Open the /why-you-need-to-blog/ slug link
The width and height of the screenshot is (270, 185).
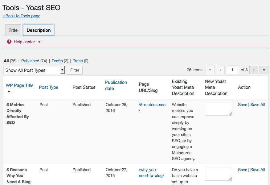152,173
